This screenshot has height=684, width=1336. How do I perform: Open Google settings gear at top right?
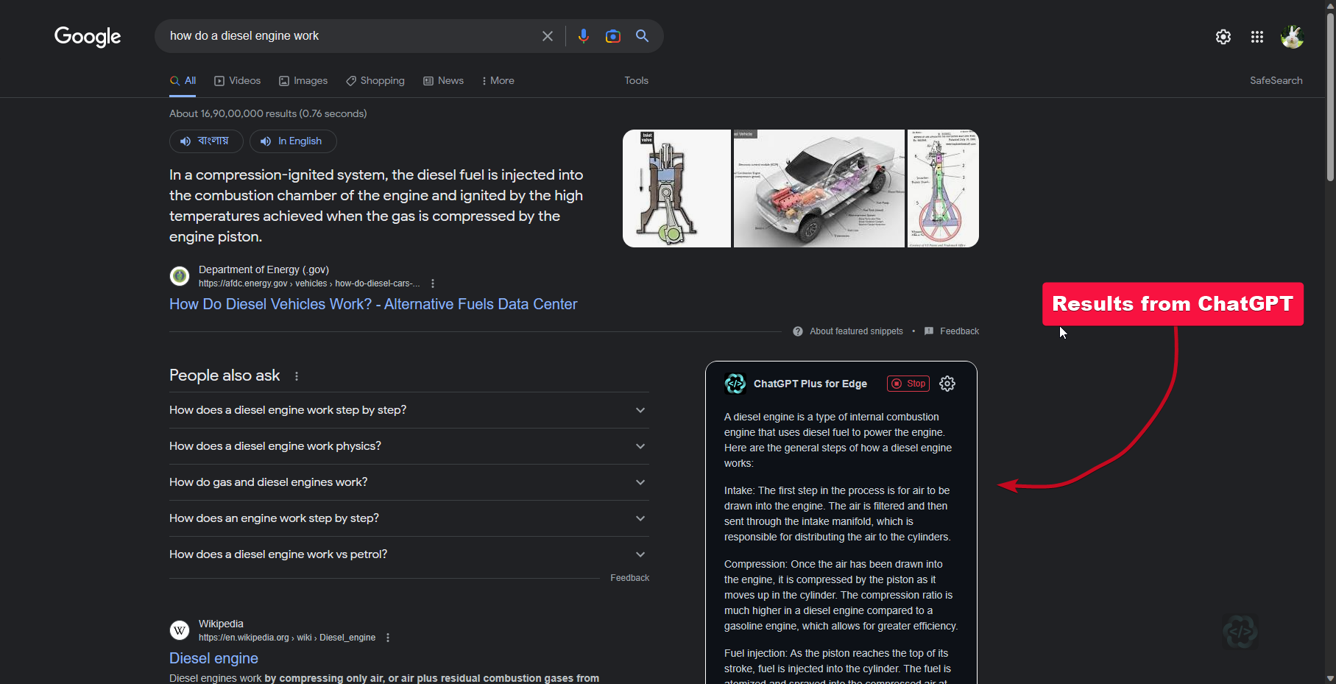coord(1223,37)
